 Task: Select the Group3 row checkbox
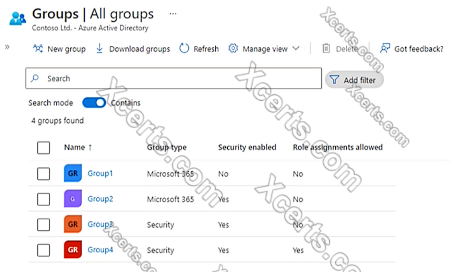click(43, 225)
